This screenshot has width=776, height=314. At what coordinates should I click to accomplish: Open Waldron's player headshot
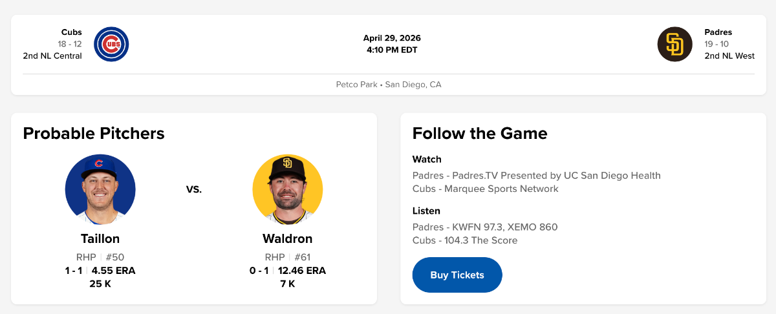(287, 189)
